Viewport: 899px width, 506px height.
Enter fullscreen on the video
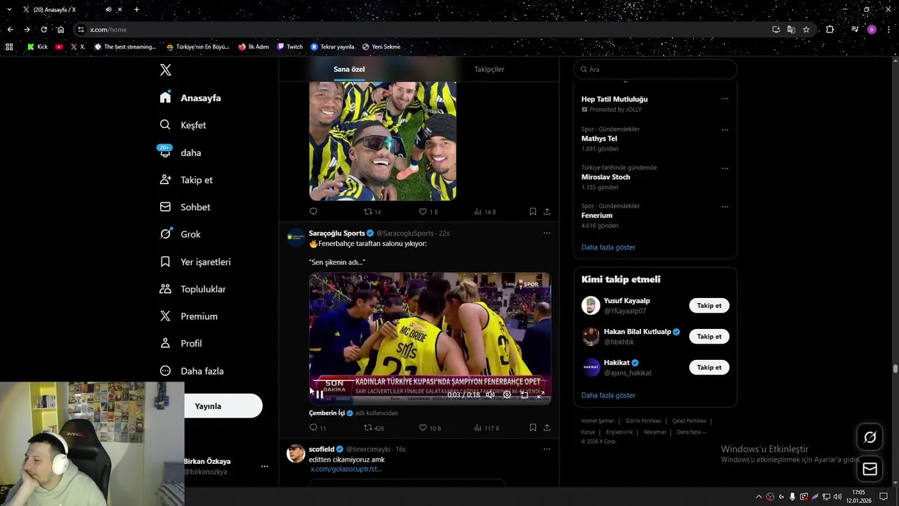(x=541, y=395)
